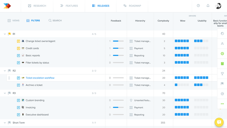
Task: Click the Hierarchy column header
Action: [140, 21]
